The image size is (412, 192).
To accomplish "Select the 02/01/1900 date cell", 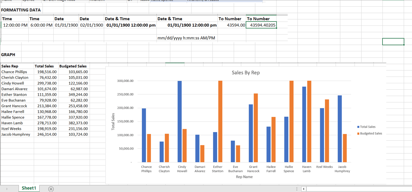I will [91, 25].
